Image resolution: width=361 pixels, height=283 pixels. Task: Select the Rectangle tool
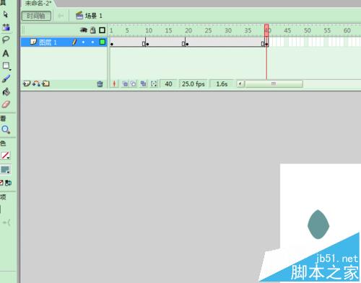coord(6,66)
